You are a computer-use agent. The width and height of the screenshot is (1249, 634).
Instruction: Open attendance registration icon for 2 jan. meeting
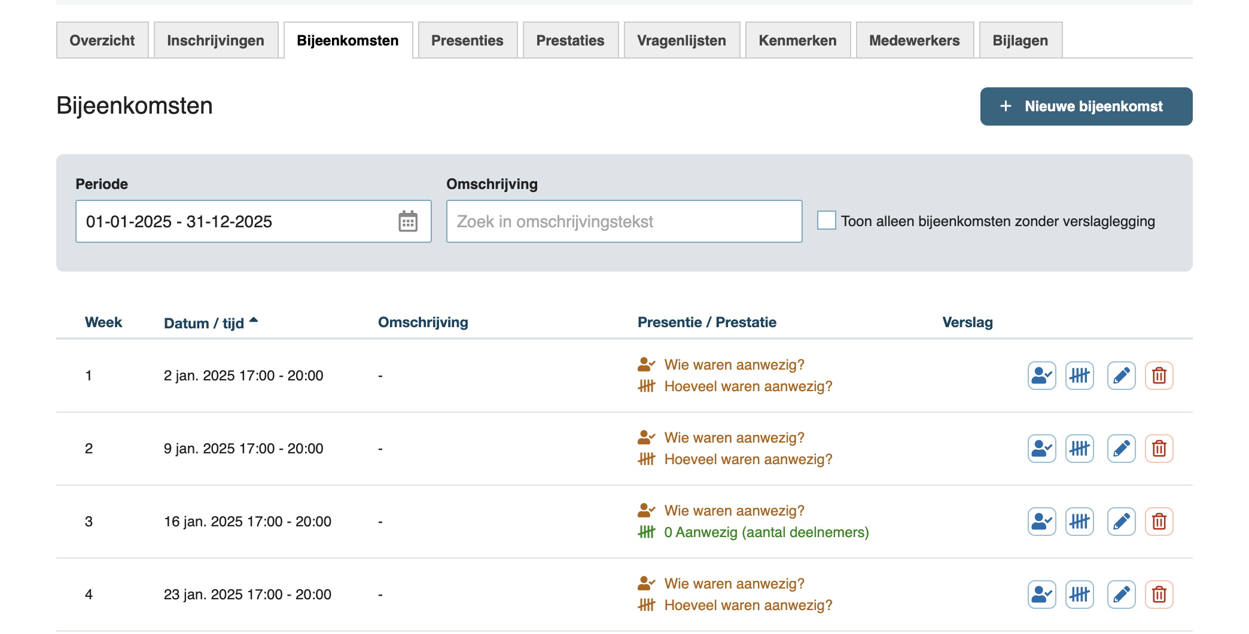coord(1041,376)
